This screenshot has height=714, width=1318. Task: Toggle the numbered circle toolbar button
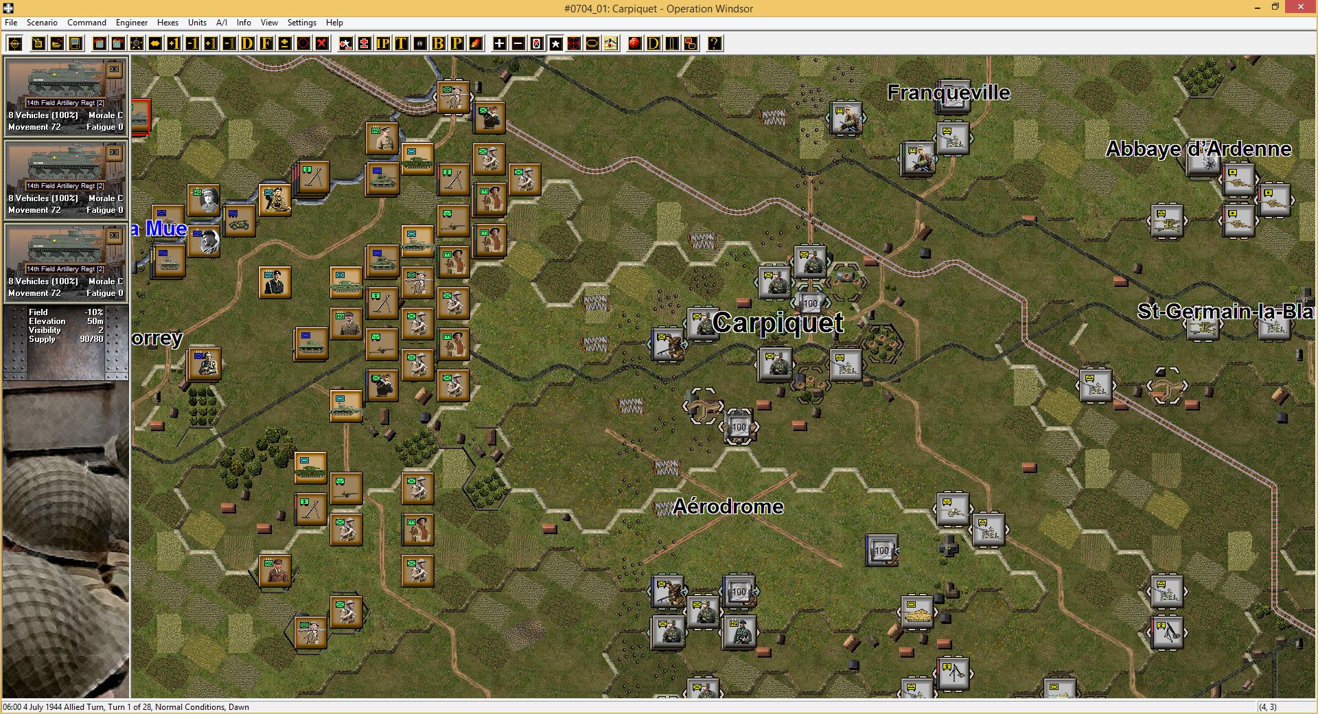click(x=420, y=44)
